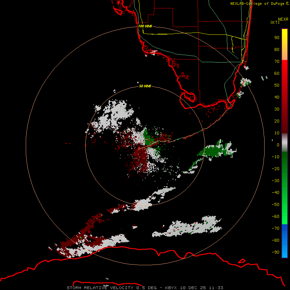
Task: Click the 11:33 timestamp in the caption
Action: (216, 288)
